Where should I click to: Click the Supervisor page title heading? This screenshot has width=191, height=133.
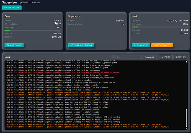pyautogui.click(x=9, y=2)
